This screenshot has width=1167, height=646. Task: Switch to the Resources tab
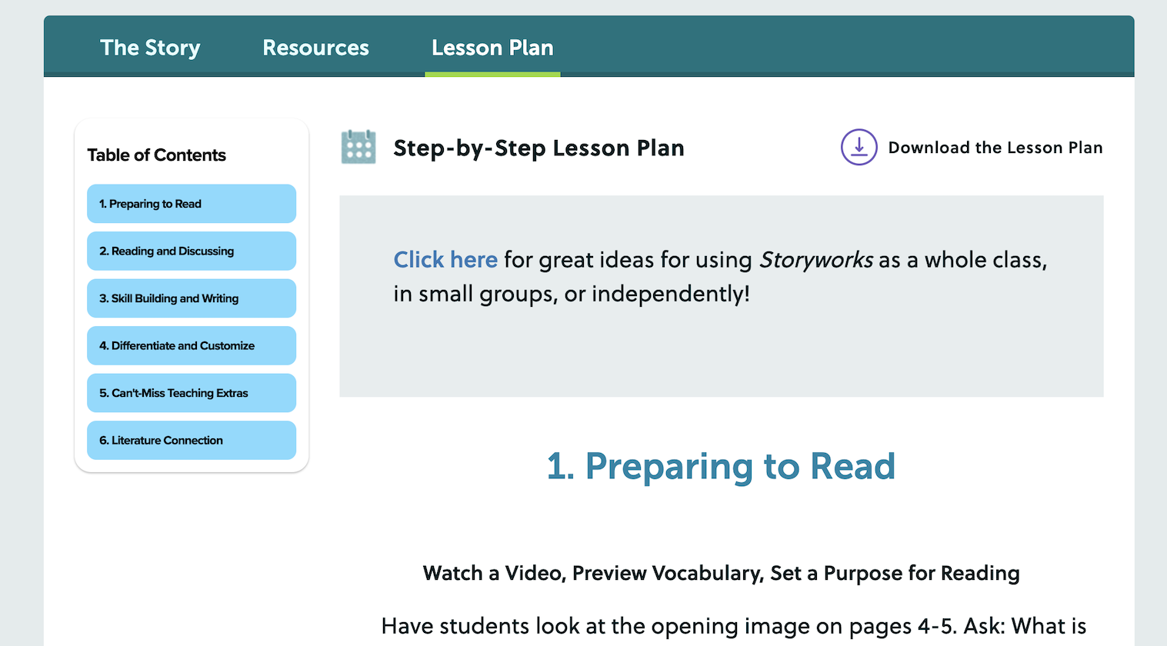pos(315,48)
